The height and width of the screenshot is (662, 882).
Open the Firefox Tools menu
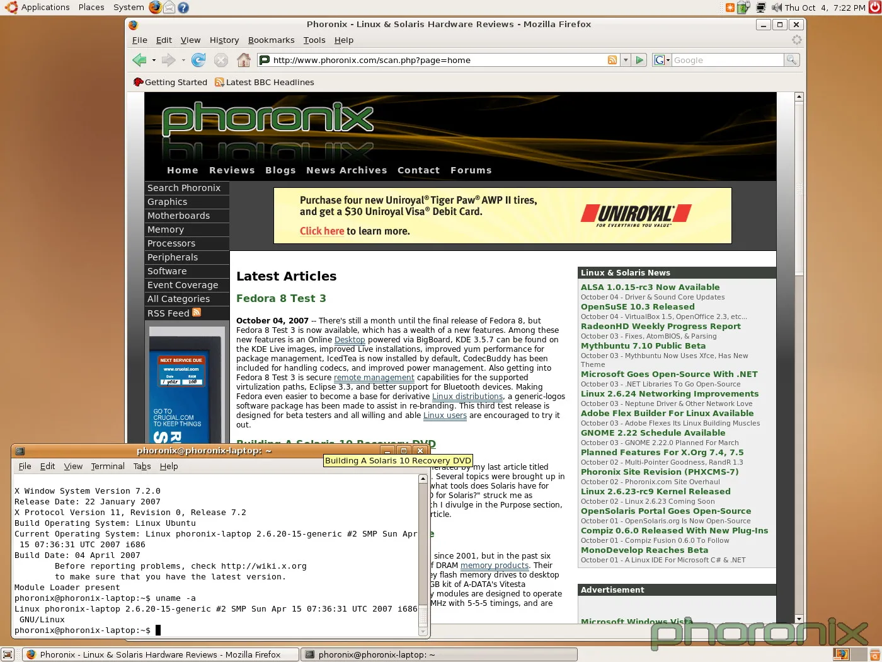314,40
